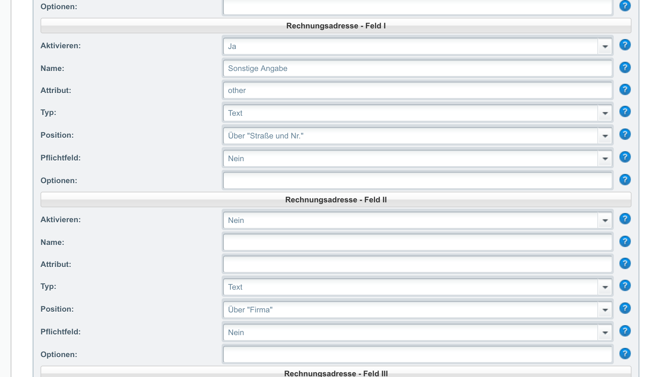The height and width of the screenshot is (377, 650).
Task: Open Typ dropdown in Feld II
Action: [418, 287]
